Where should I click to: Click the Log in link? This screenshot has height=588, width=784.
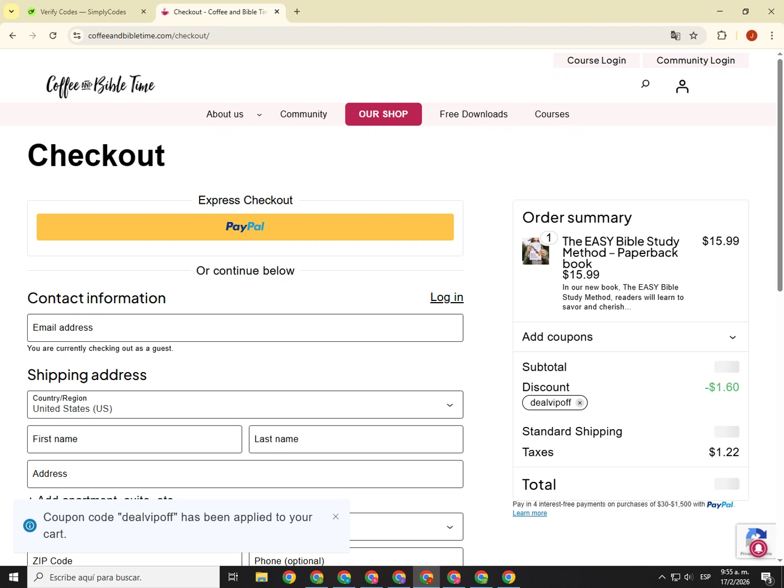[x=447, y=297]
